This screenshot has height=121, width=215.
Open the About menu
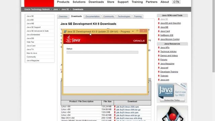pos(165,2)
